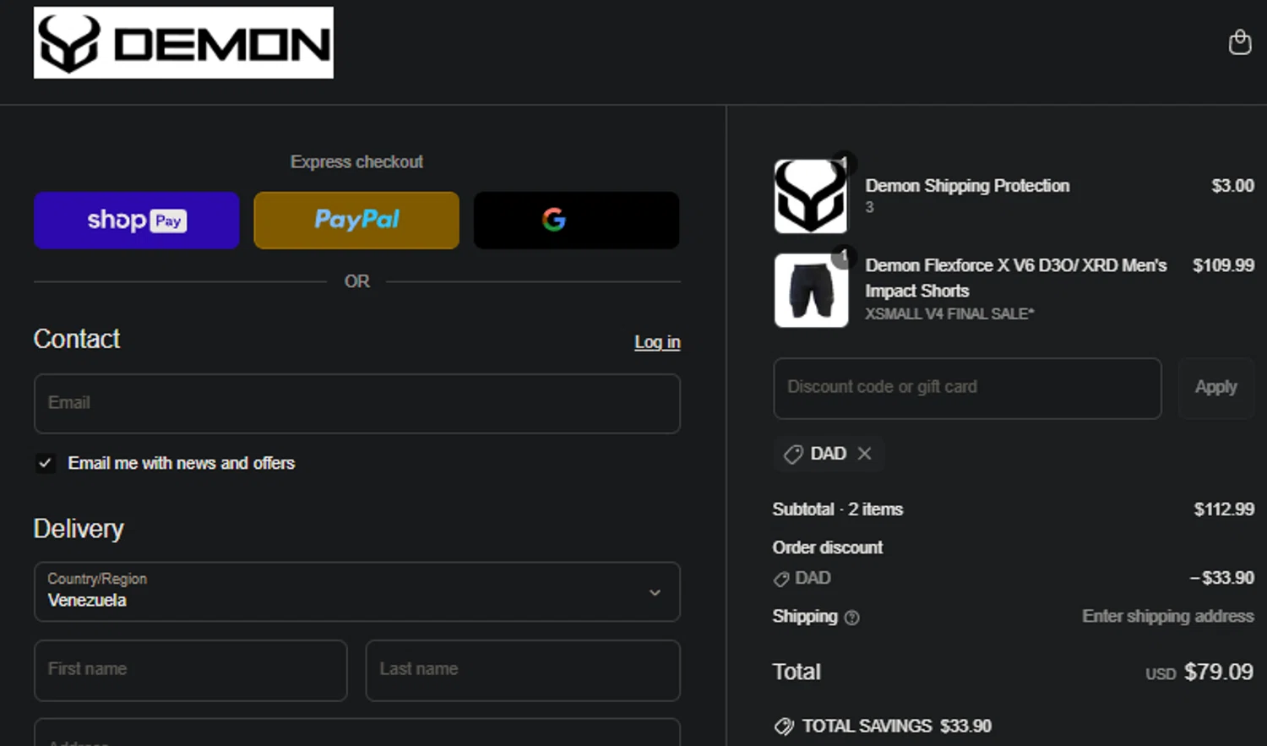Click the TOTAL SAVINGS $33.90 text
The height and width of the screenshot is (746, 1267).
[897, 727]
